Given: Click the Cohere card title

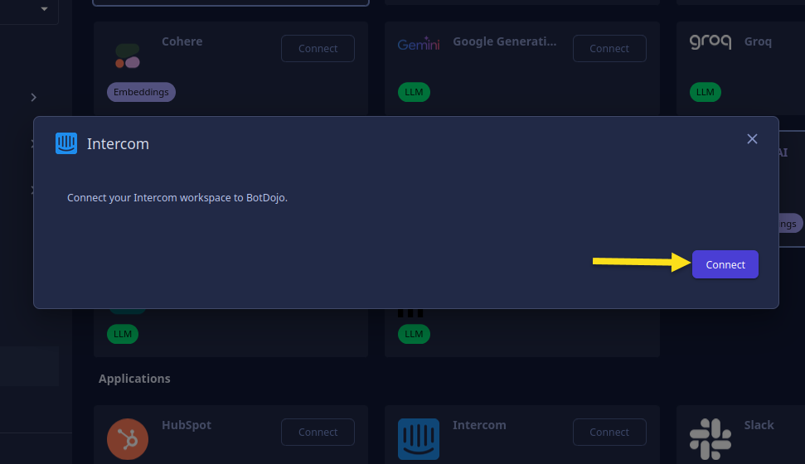Looking at the screenshot, I should pos(182,41).
